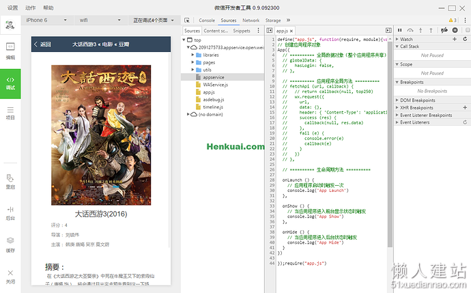Open app.js in the file tree
471x293 pixels.
(209, 92)
